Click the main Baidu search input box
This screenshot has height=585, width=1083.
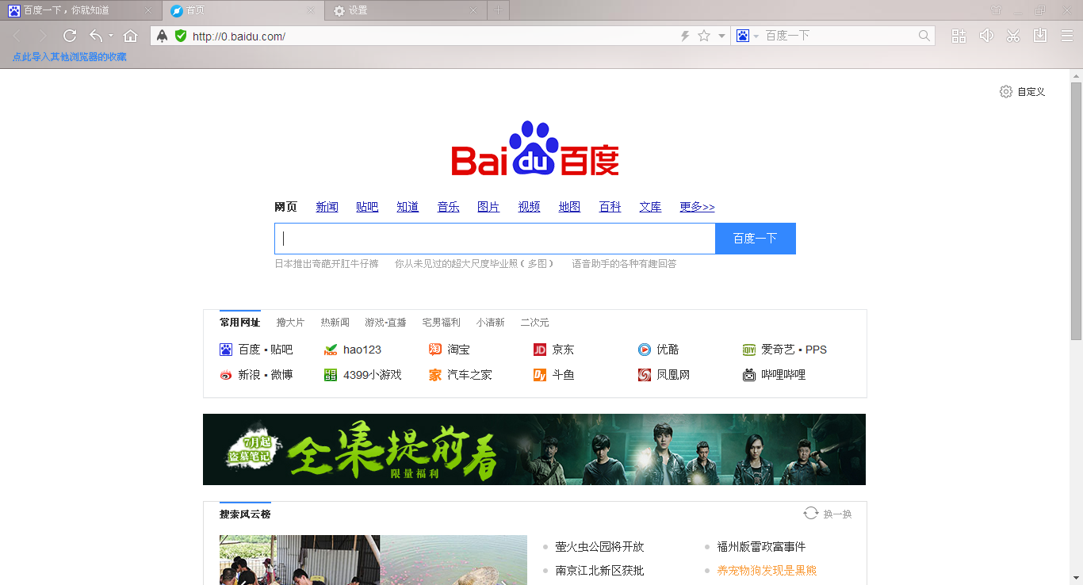click(x=495, y=239)
